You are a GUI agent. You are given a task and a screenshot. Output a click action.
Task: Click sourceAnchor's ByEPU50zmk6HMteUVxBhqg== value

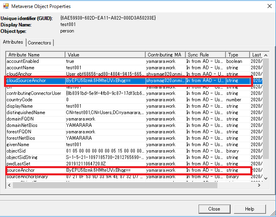click(x=98, y=170)
